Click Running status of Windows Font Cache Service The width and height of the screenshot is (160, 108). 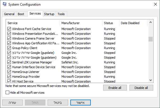click(110, 29)
